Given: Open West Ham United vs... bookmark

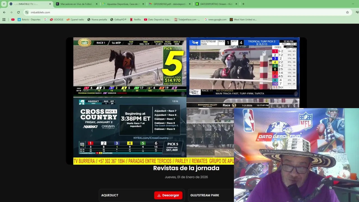Looking at the screenshot, I should (x=243, y=20).
